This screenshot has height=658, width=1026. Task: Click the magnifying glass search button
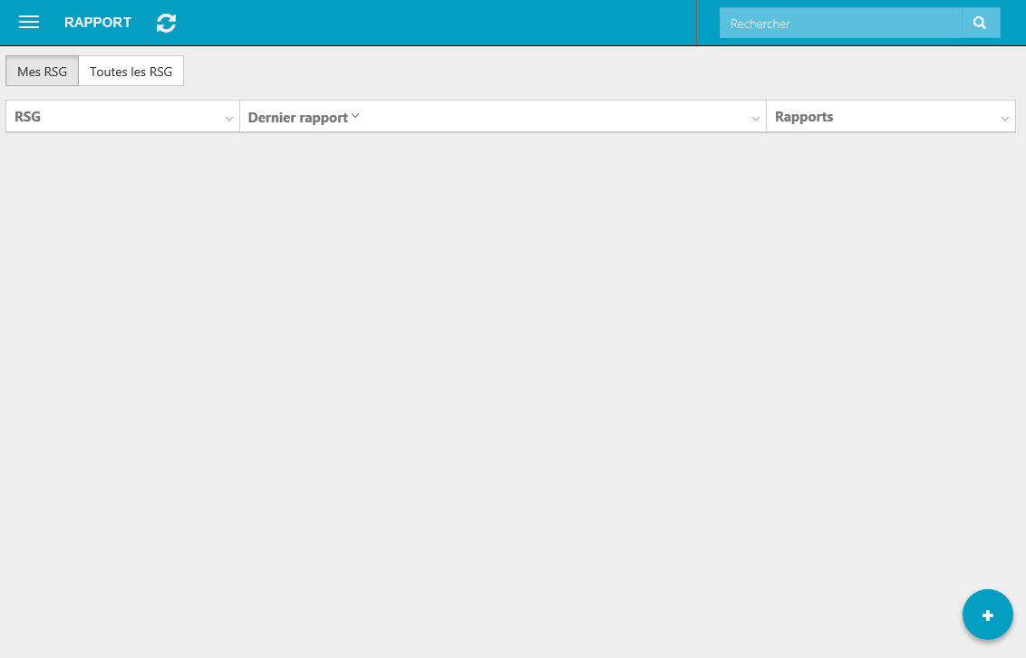tap(980, 23)
